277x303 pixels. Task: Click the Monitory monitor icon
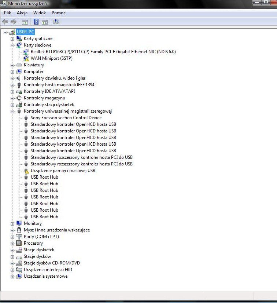[19, 223]
